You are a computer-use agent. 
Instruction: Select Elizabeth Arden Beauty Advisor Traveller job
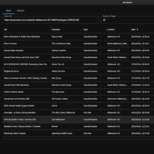click(x=22, y=126)
